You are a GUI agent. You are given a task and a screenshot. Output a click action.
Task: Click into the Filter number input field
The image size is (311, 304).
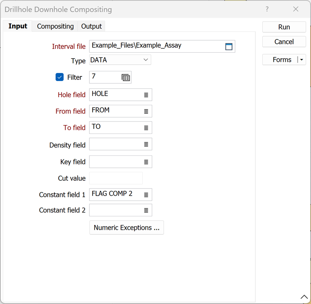point(104,77)
